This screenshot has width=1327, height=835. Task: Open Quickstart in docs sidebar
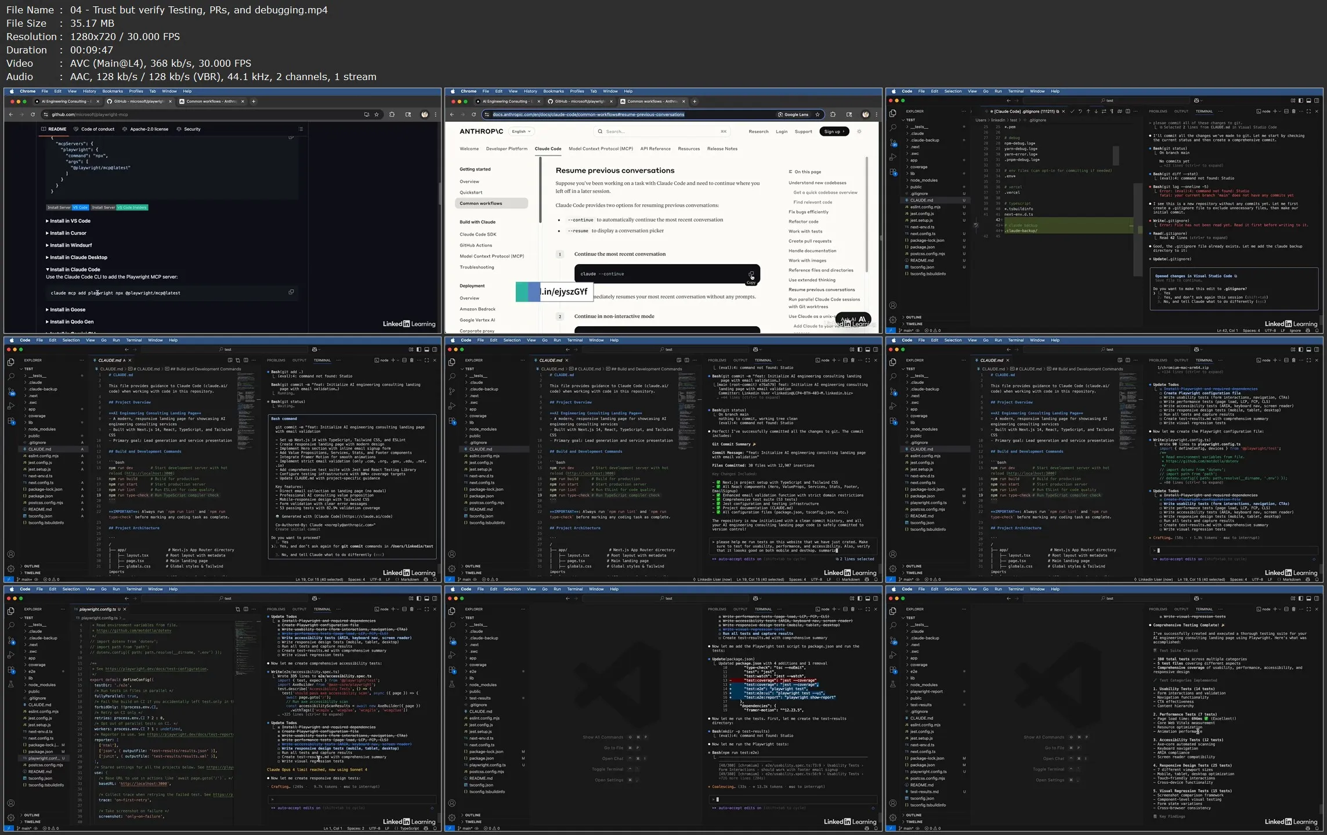click(x=471, y=192)
